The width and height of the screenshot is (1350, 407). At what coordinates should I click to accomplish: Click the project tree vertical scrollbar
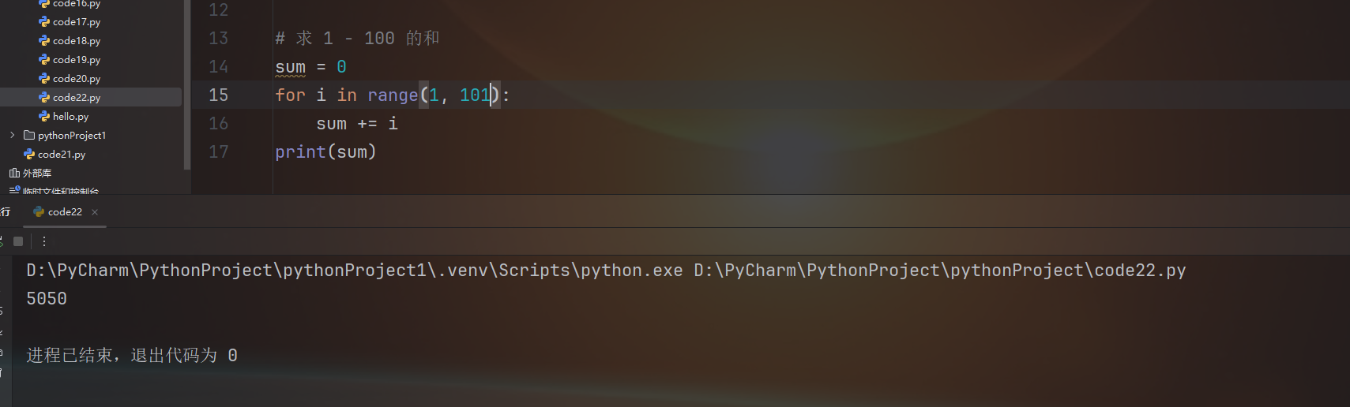(x=187, y=84)
